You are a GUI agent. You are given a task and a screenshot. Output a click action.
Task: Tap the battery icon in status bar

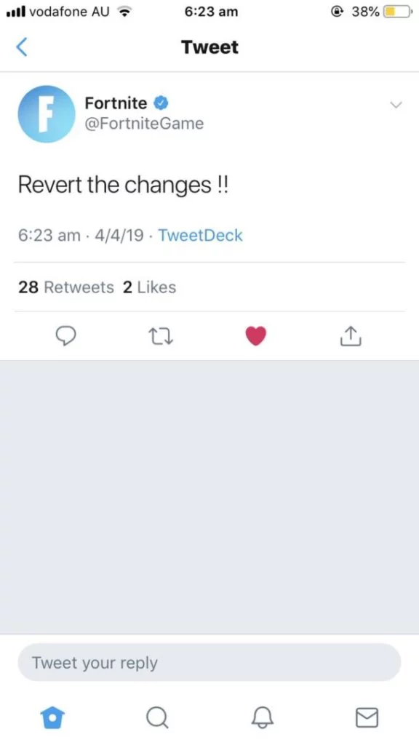398,12
